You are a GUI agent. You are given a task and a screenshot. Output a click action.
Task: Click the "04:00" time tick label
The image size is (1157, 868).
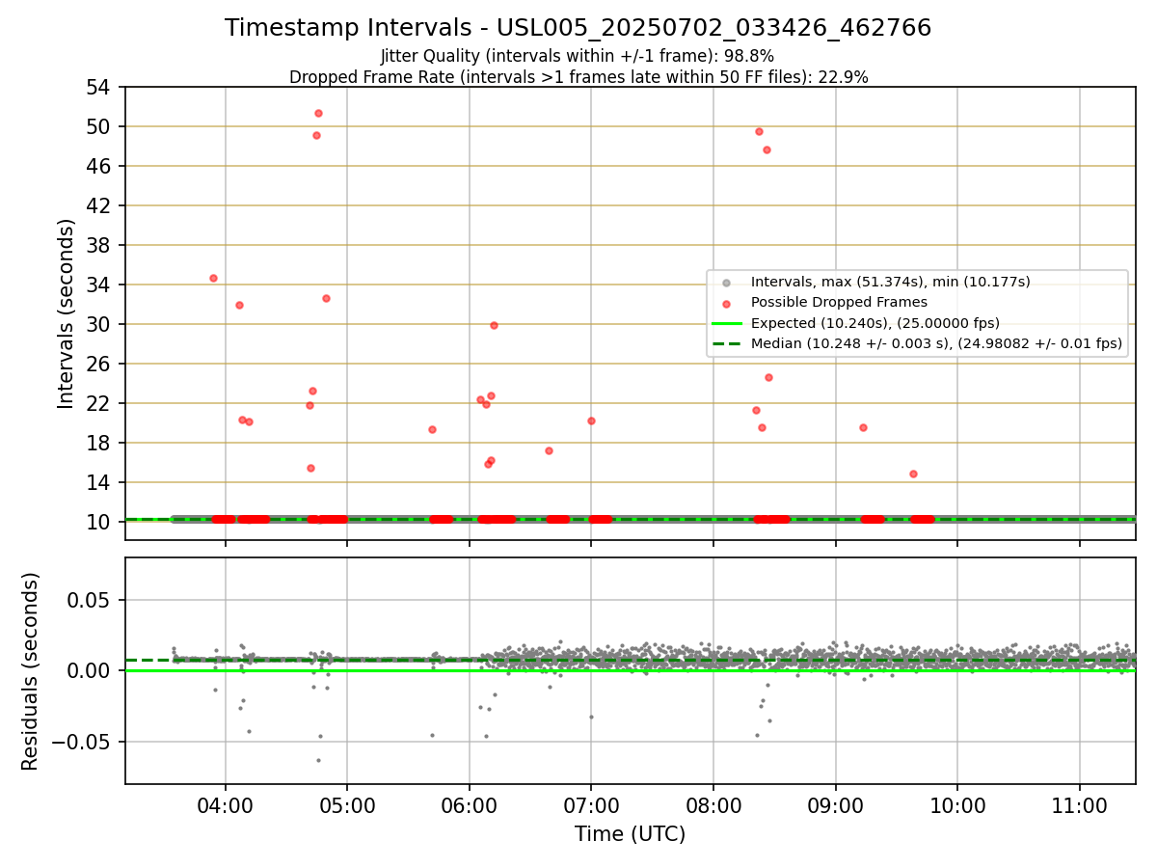[x=226, y=805]
